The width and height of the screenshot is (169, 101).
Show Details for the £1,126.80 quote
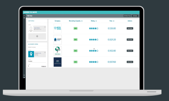[x=130, y=29]
